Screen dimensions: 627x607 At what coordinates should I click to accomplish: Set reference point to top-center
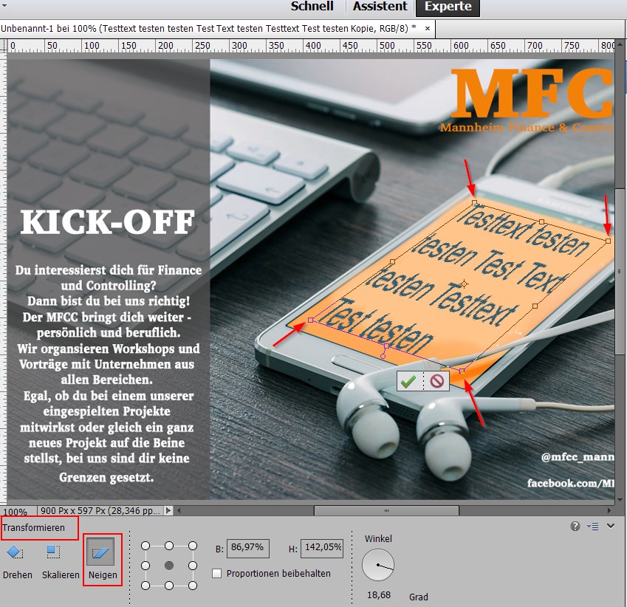point(169,546)
